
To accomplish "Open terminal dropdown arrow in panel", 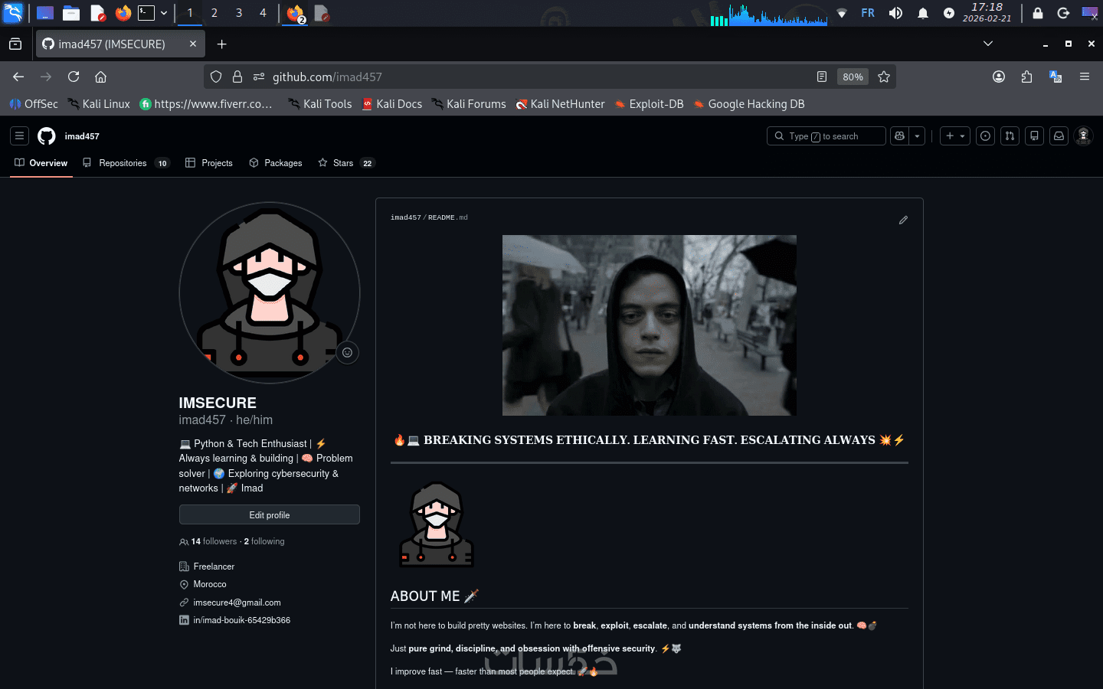I will click(x=164, y=13).
